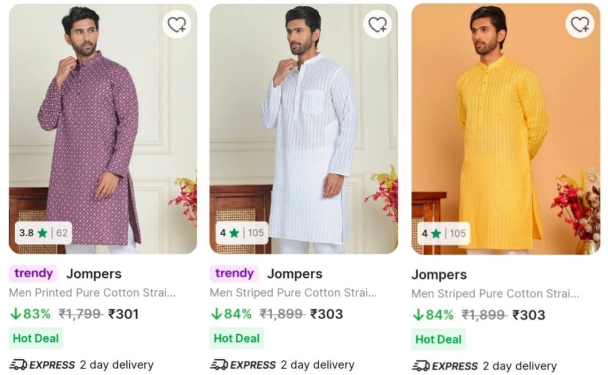Click 84% discount on white kurta
Image resolution: width=608 pixels, height=375 pixels.
[231, 314]
